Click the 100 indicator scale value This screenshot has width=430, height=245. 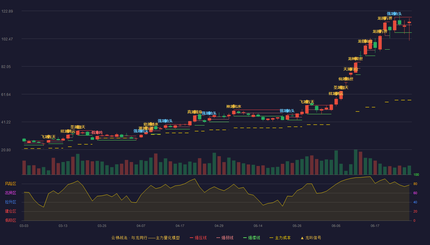(x=416, y=175)
